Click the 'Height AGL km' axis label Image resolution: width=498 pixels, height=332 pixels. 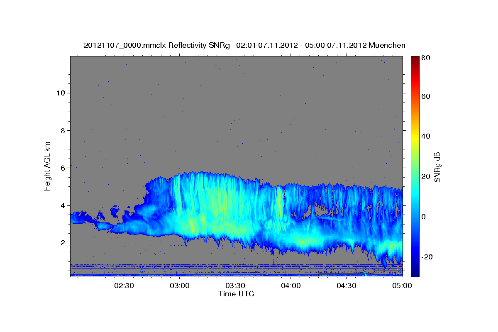pos(47,166)
